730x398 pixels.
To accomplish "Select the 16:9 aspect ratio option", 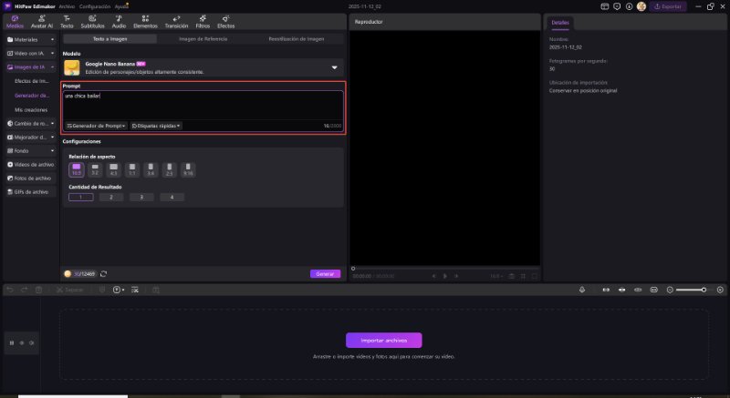I will click(78, 168).
